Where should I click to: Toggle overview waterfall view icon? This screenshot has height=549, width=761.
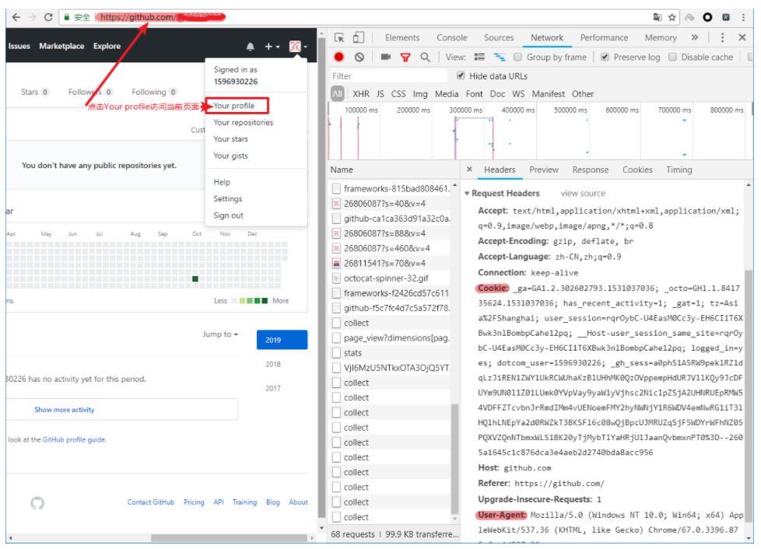click(500, 58)
